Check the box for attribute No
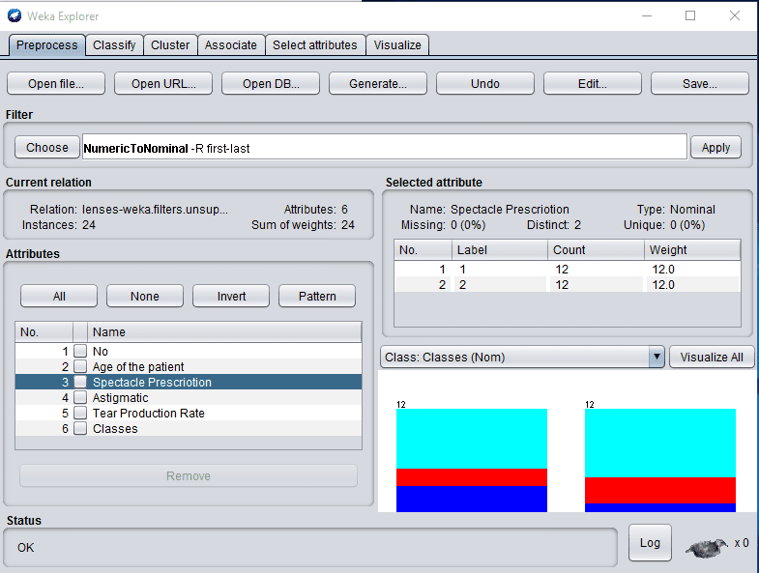 click(x=80, y=351)
